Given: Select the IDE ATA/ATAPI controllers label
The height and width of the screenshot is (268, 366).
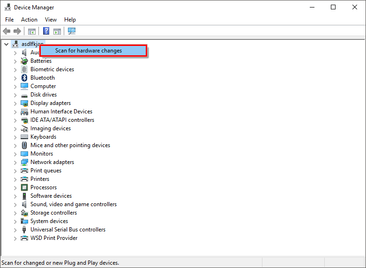Looking at the screenshot, I should click(62, 120).
